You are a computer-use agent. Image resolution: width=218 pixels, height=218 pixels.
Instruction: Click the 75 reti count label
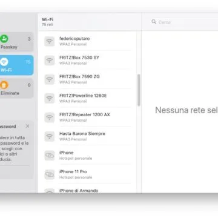click(47, 25)
